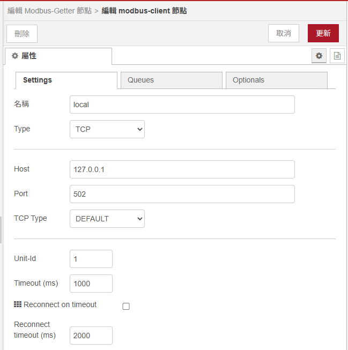This screenshot has height=350, width=348.
Task: Click the Timeout (ms) field showing 1000
Action: (91, 284)
